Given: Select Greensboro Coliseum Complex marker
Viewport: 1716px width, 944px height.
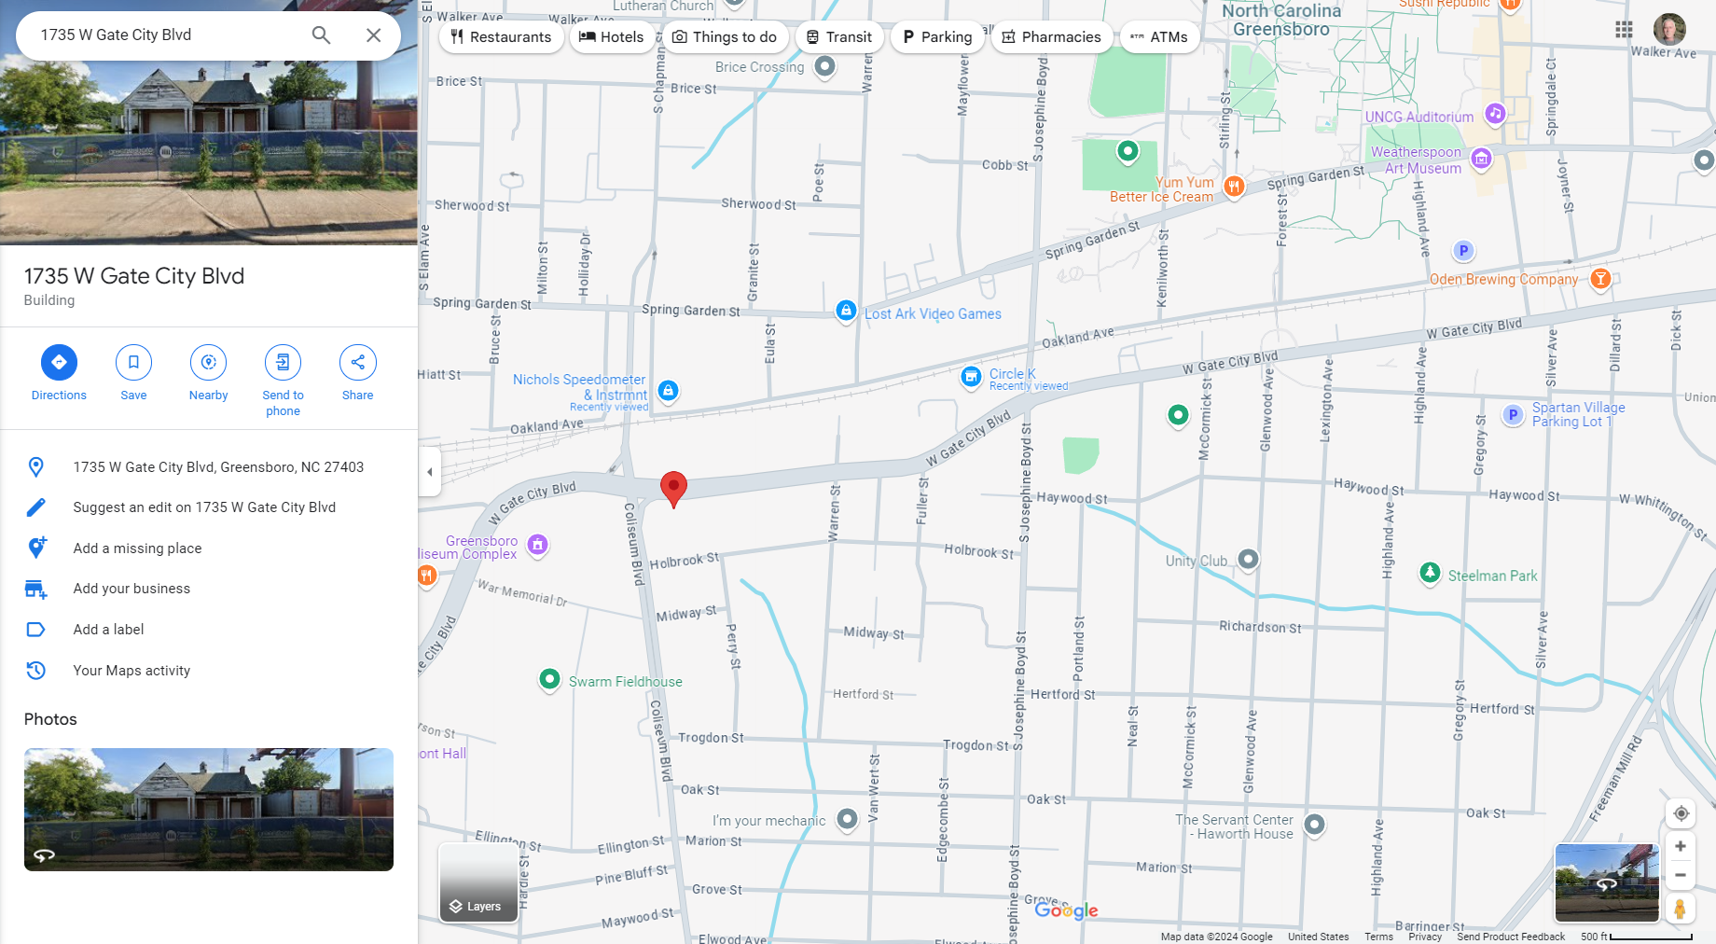Looking at the screenshot, I should coord(537,545).
